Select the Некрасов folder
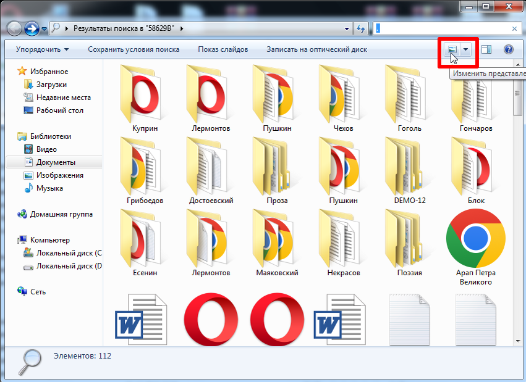526x382 pixels. (x=343, y=243)
